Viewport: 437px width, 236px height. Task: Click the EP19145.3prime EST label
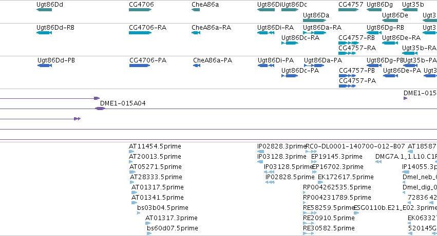click(x=337, y=157)
